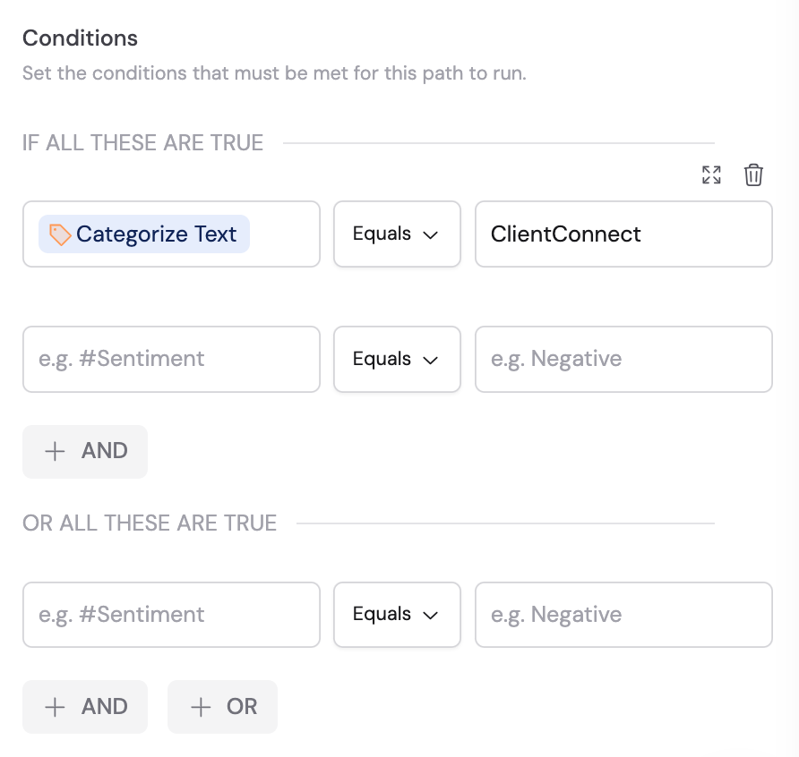Open the second Equals operator dropdown

[x=397, y=360]
